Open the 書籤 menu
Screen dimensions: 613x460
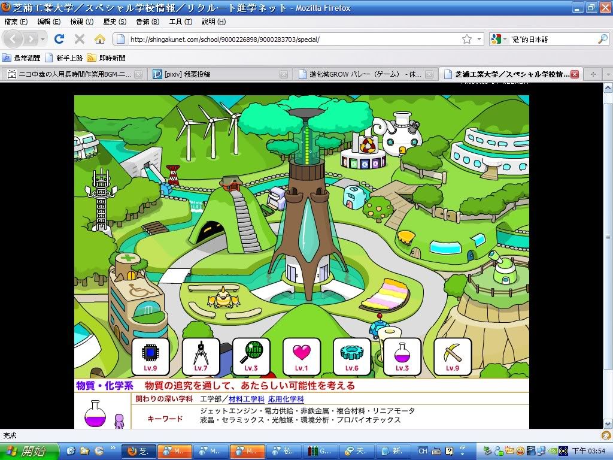(147, 22)
